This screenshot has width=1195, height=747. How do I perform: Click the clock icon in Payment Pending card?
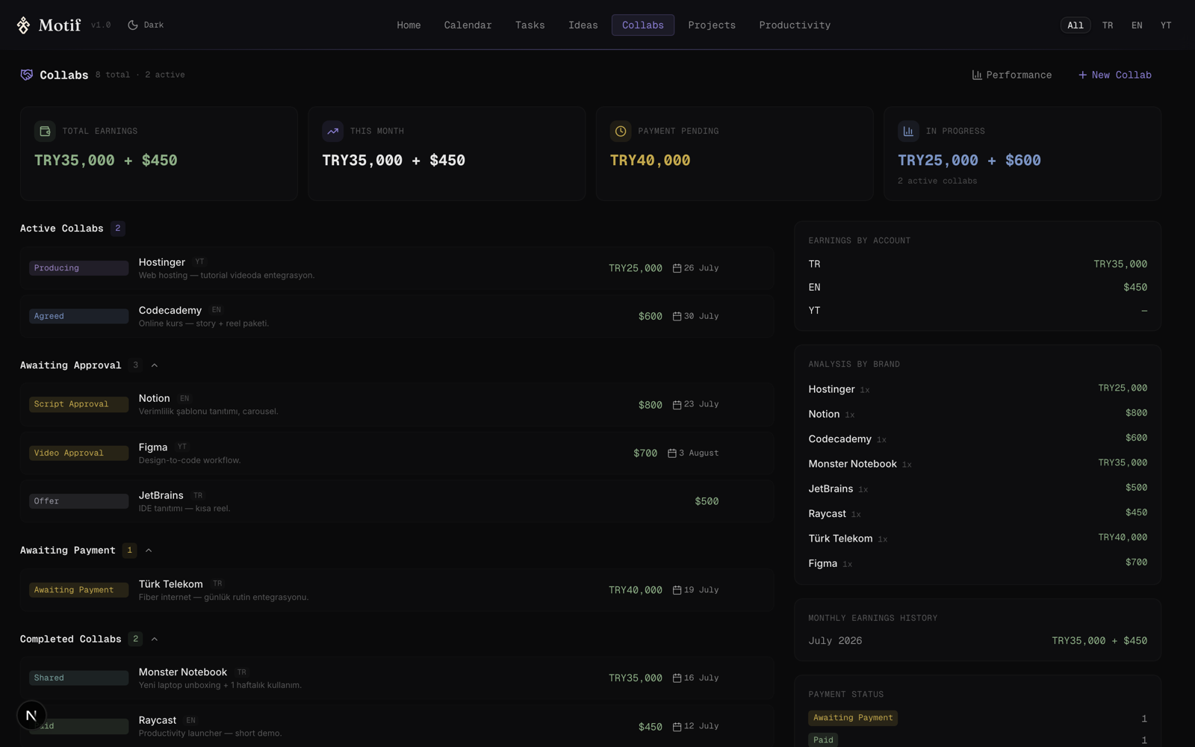click(621, 131)
